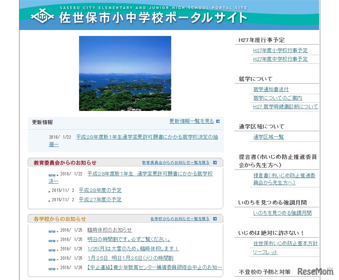The image size is (339, 280).
Task: Open 通学区域一覧 link
Action: tap(268, 137)
